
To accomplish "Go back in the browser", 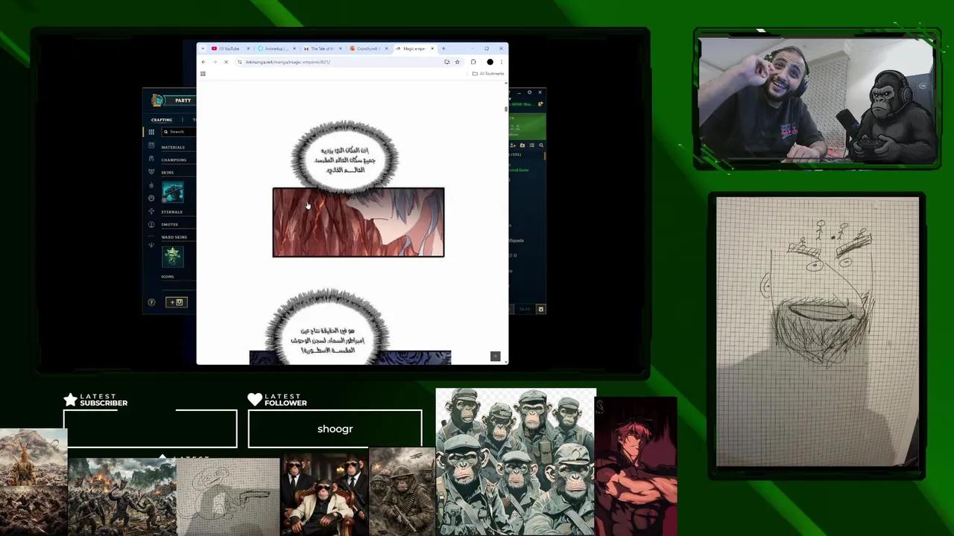I will 203,62.
